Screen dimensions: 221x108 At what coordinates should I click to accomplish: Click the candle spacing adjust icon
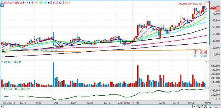205,106
